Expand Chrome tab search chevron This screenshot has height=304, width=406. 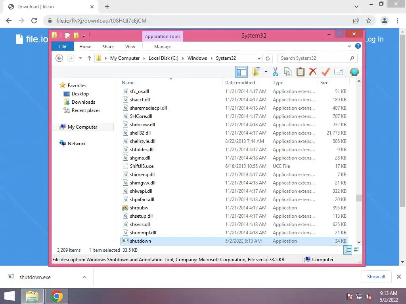[x=356, y=7]
